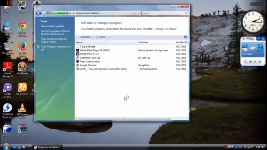Click Programs and Features taskbar button
Screen dimensions: 267x150
[x=47, y=147]
